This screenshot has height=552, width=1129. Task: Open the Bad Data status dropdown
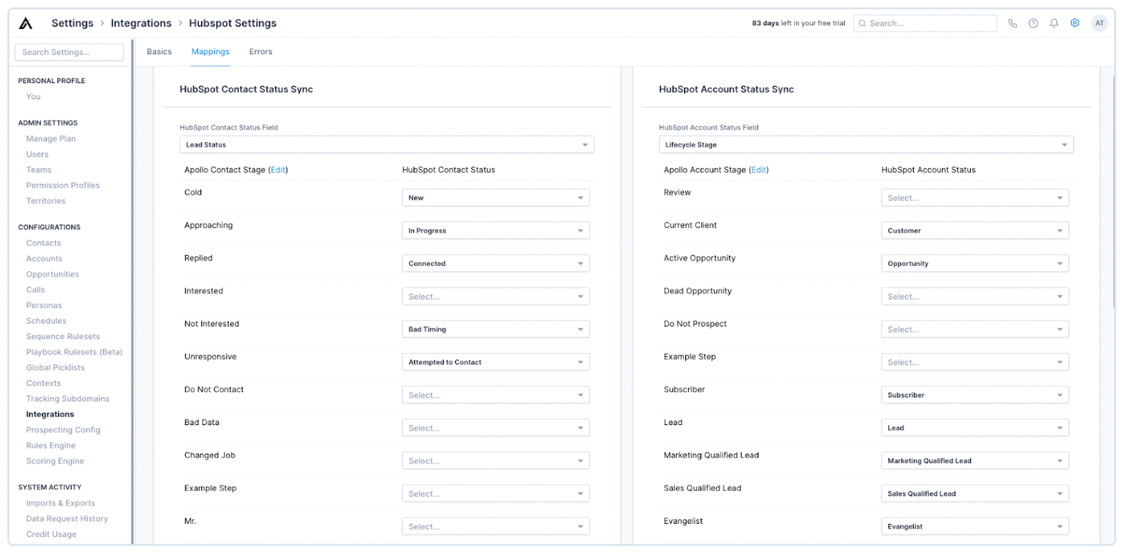[495, 428]
